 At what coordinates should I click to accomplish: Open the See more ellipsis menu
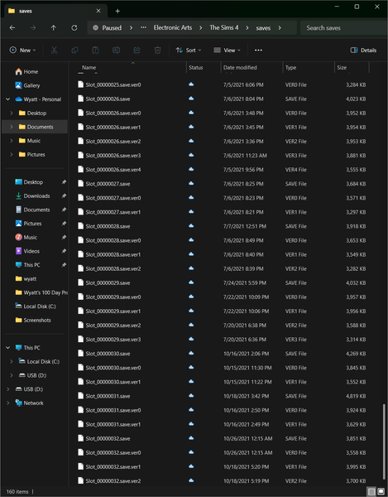[258, 50]
